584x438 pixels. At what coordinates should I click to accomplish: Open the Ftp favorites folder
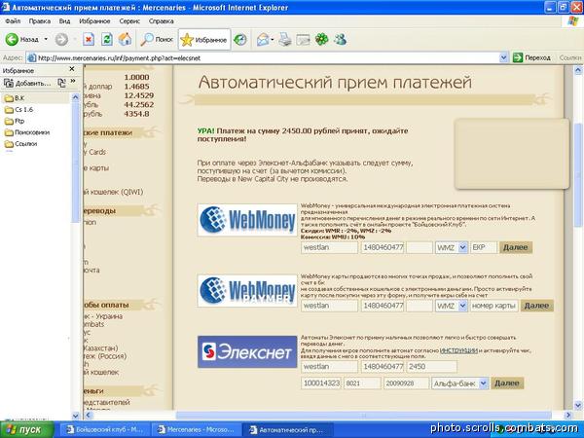[15, 121]
